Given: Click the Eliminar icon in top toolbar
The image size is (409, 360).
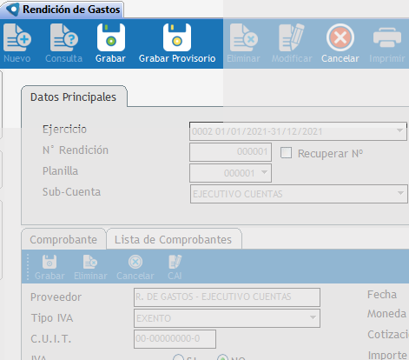Looking at the screenshot, I should click(244, 38).
